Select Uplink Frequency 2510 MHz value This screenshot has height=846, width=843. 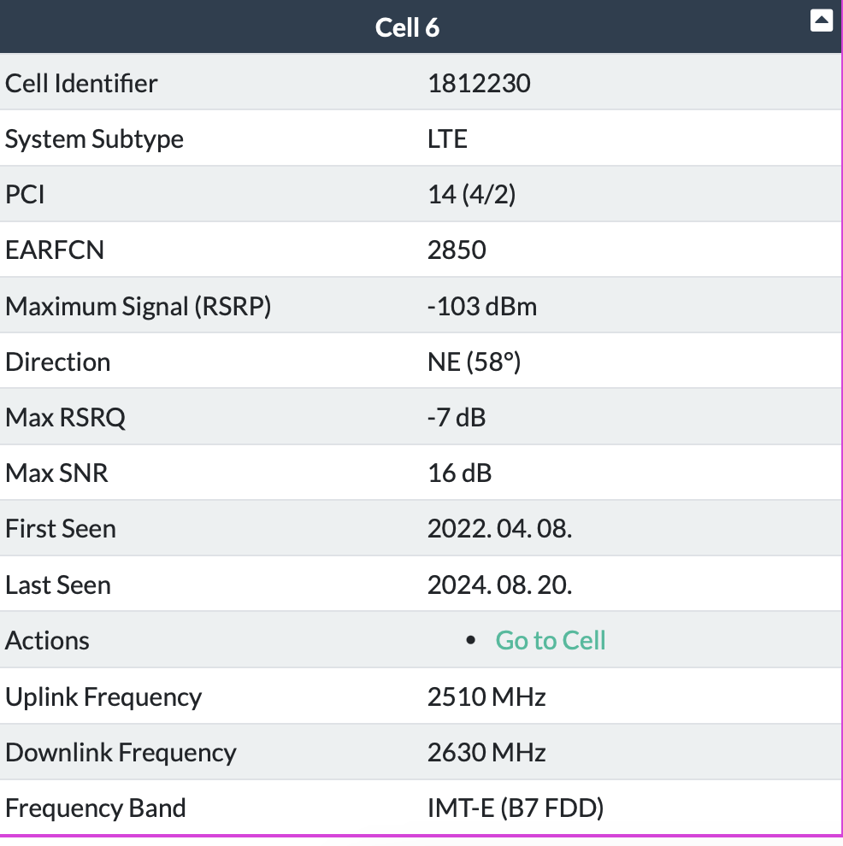[x=486, y=696]
